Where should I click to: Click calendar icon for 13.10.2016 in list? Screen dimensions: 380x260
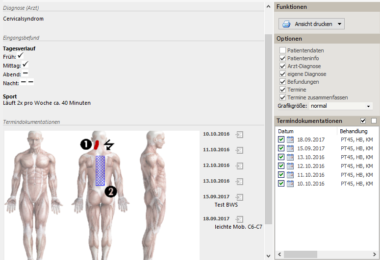coord(290,157)
